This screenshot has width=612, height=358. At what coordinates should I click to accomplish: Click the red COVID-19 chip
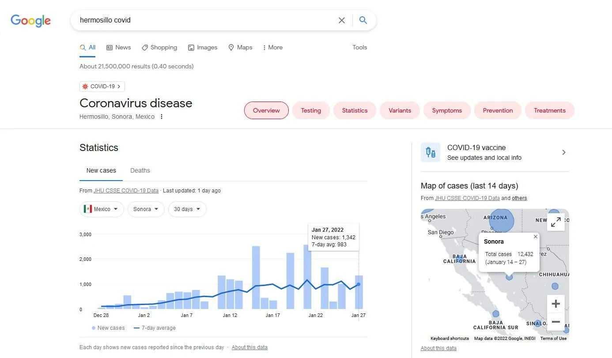pos(102,87)
